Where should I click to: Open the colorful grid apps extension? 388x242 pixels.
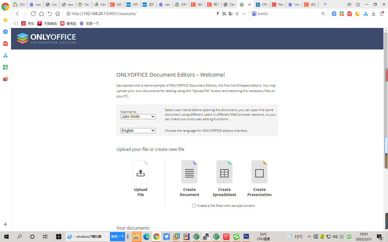tap(342, 14)
